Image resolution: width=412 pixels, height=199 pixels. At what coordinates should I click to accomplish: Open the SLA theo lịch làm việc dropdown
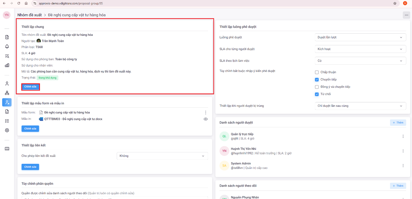360,61
